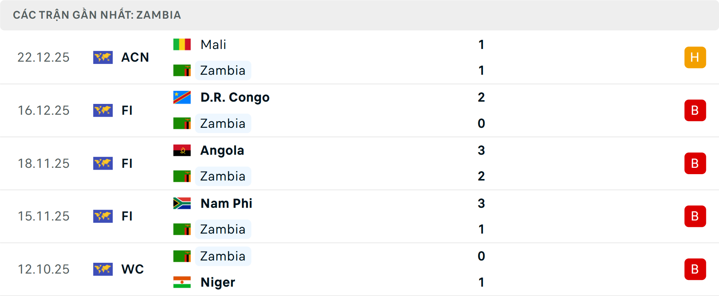Click the score 3 in the Angola row
The image size is (719, 296).
[481, 150]
